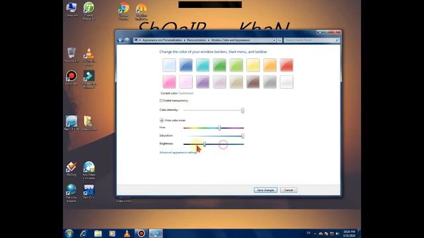The height and width of the screenshot is (238, 424).
Task: Go to Appearance and Personalization breadcrumb
Action: click(162, 40)
